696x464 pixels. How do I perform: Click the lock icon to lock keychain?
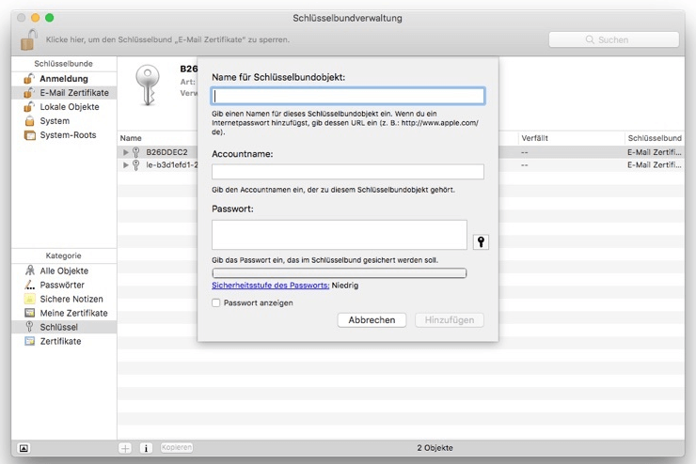pos(30,39)
